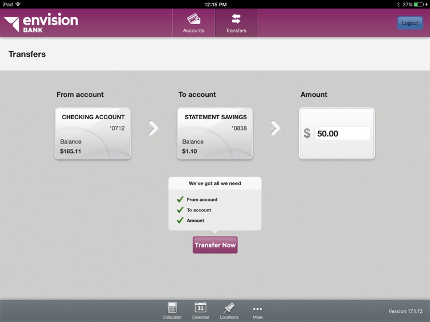Image resolution: width=430 pixels, height=322 pixels.
Task: Click the chevron after To account card
Action: 275,128
